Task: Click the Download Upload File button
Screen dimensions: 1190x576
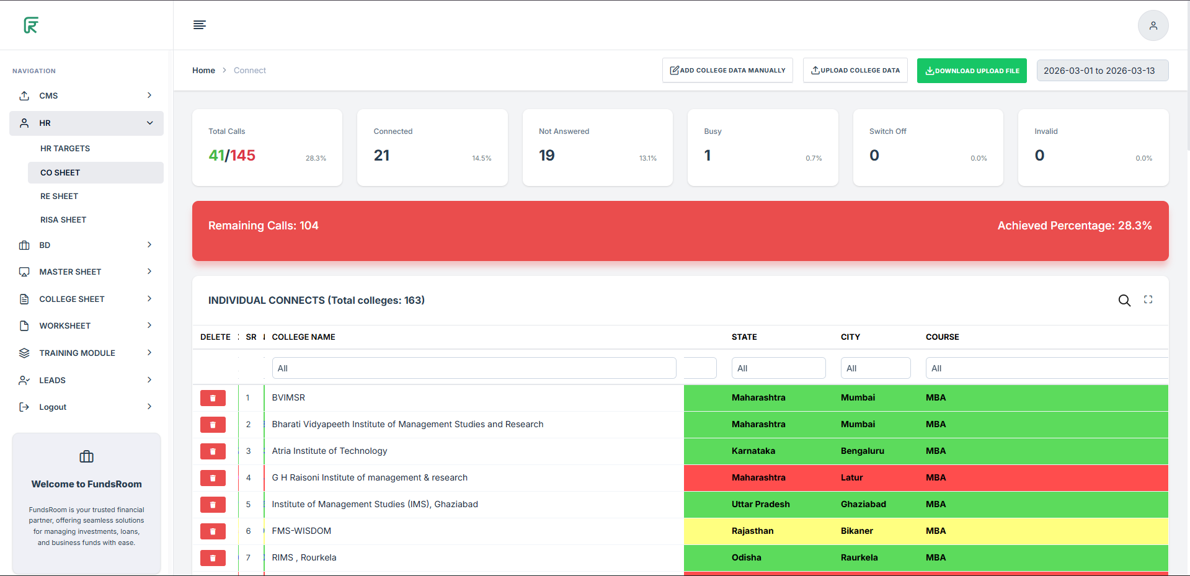Action: pyautogui.click(x=972, y=71)
